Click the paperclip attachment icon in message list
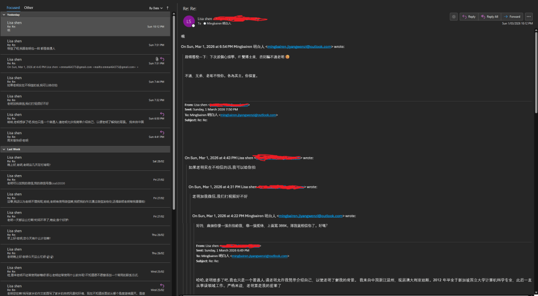 [157, 58]
